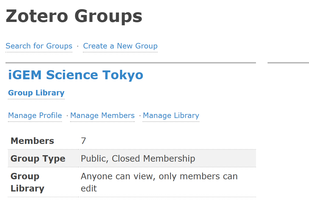Select the Public, Closed Membership text
The height and width of the screenshot is (218, 309).
[x=138, y=159]
